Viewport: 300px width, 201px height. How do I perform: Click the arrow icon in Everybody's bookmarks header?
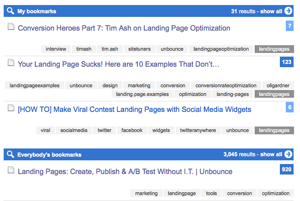[288, 154]
